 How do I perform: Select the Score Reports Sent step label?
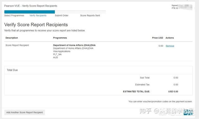[x=90, y=16]
